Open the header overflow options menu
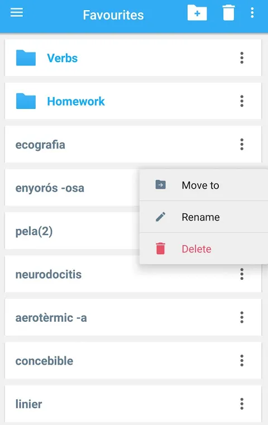The width and height of the screenshot is (268, 425). coord(252,13)
